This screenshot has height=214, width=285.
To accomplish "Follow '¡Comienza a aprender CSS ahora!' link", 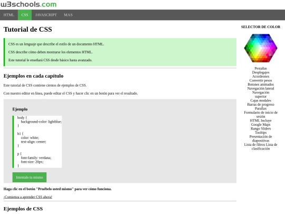I will [28, 197].
